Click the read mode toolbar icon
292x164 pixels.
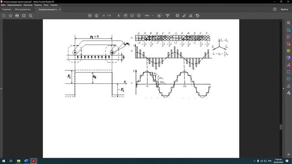tap(167, 16)
